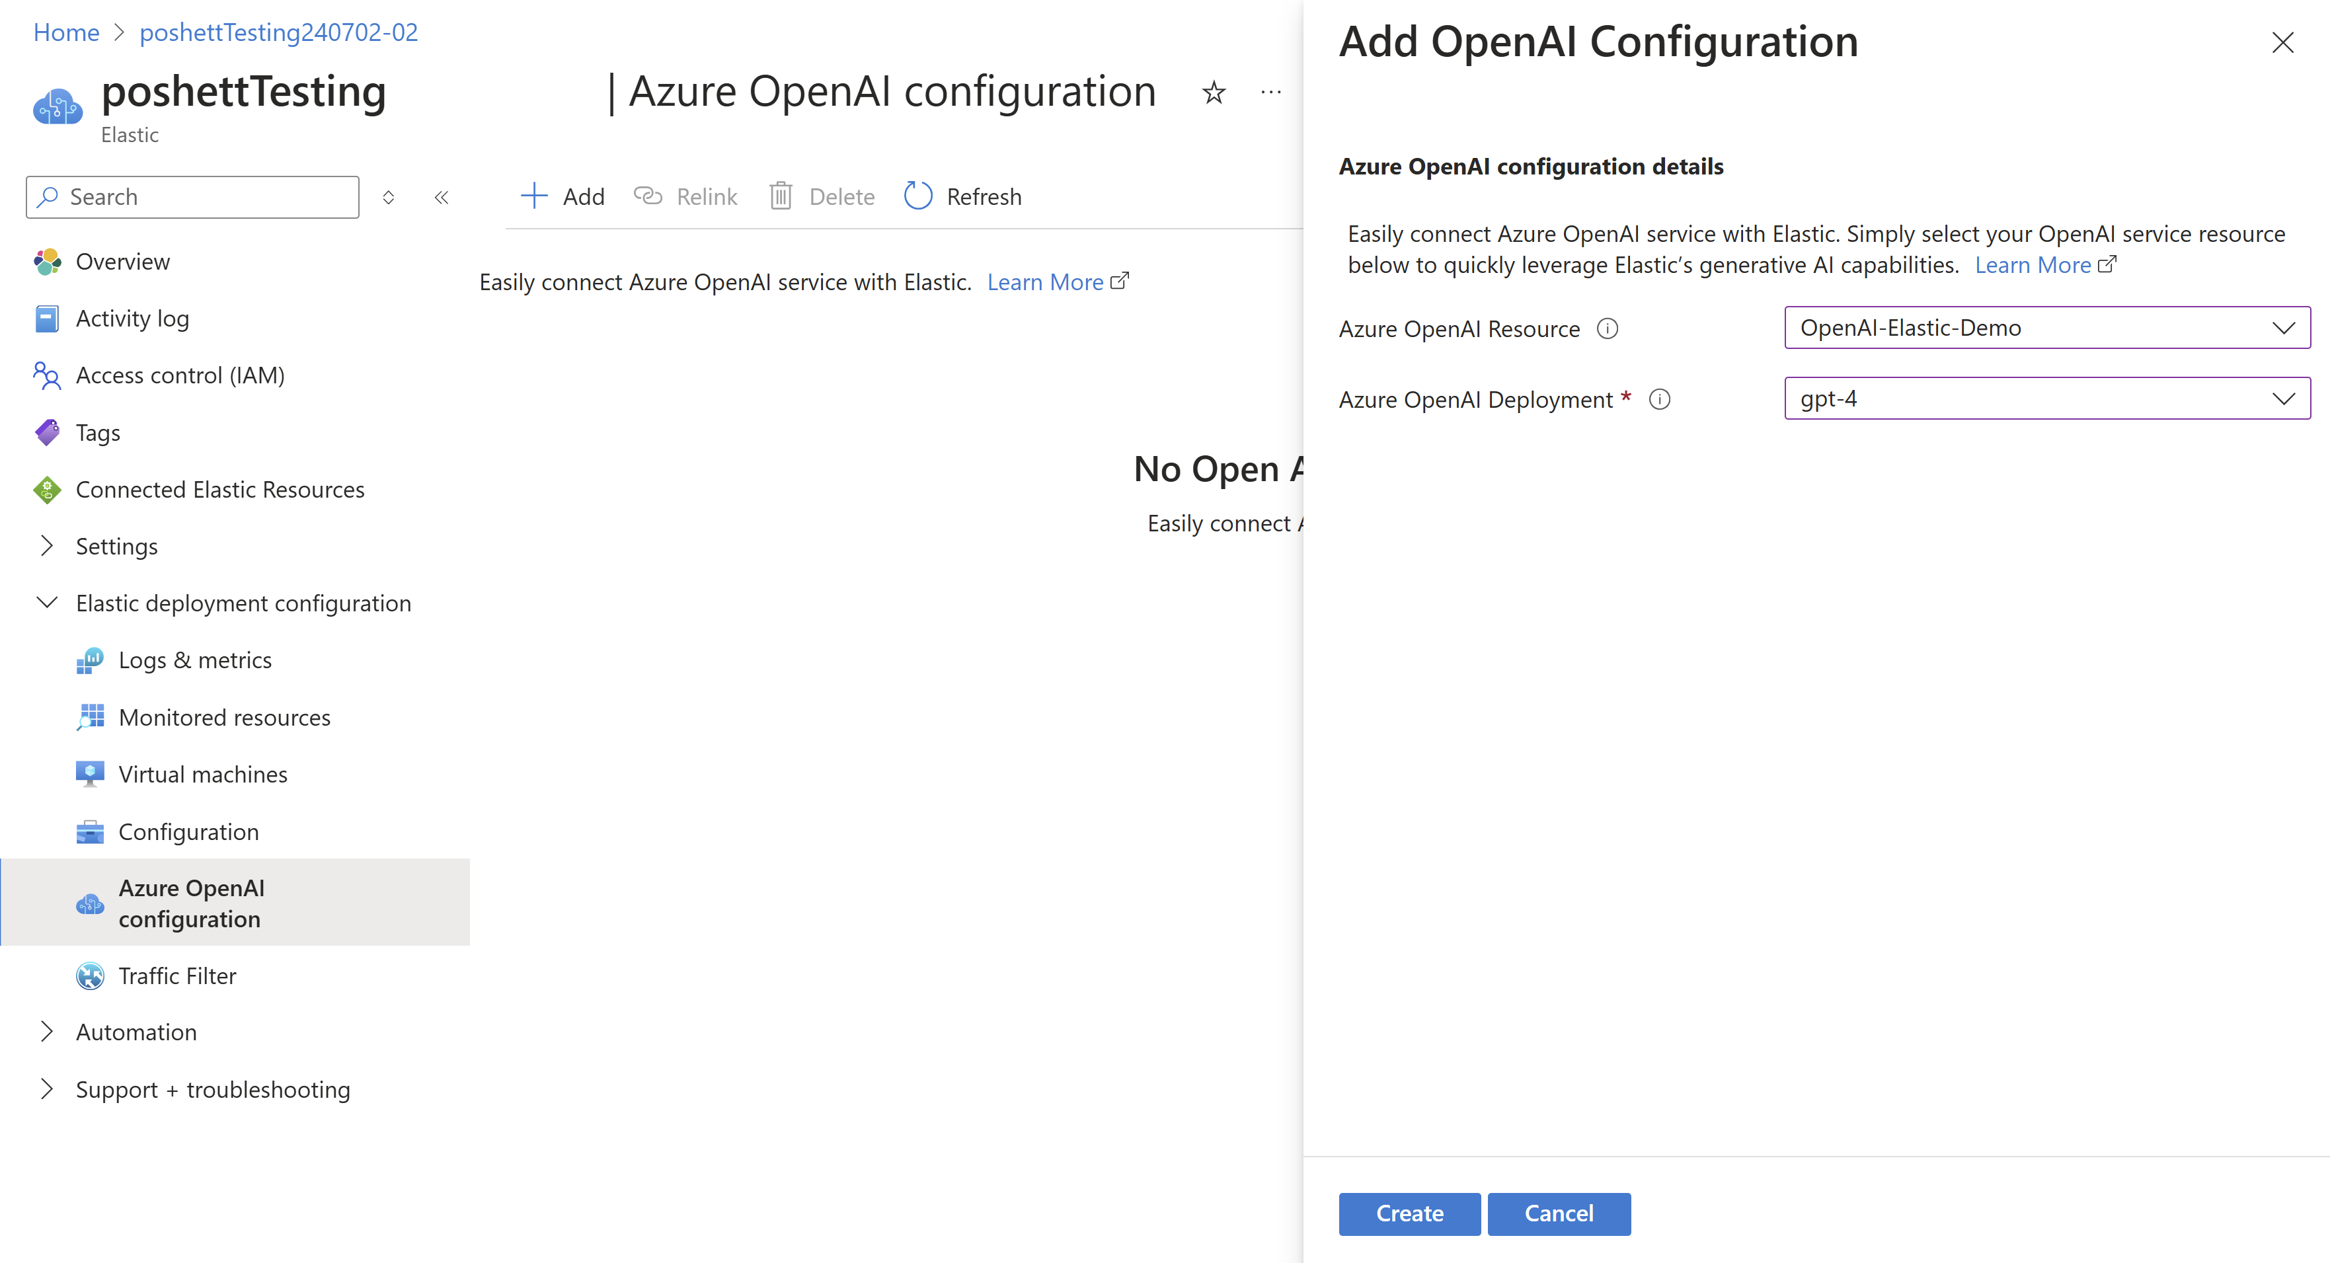The width and height of the screenshot is (2330, 1263).
Task: Click the Traffic Filter globe icon
Action: pyautogui.click(x=87, y=977)
